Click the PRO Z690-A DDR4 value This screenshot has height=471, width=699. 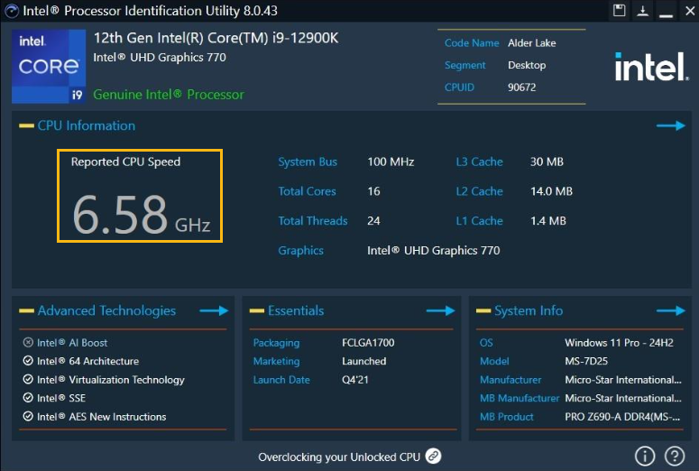[622, 417]
